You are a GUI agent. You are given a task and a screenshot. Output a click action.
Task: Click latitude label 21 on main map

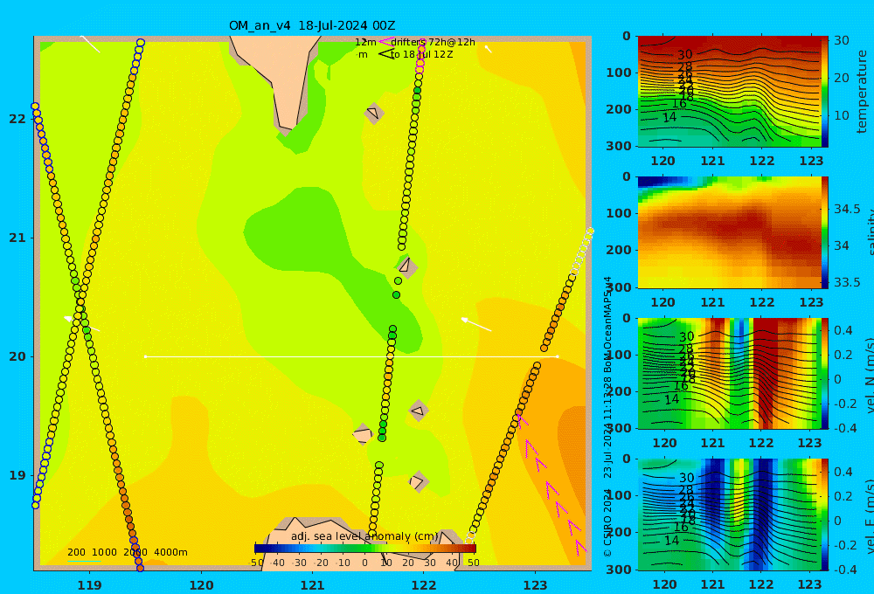(17, 238)
